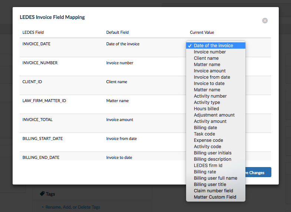Pick Claim number field option
The image size is (291, 212).
(214, 191)
